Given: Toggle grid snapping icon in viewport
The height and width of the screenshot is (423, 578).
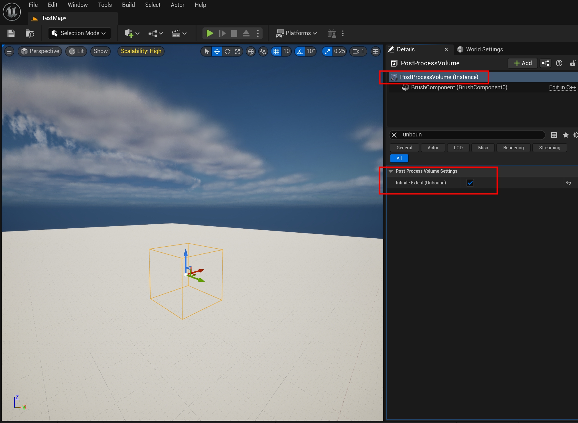Looking at the screenshot, I should [276, 51].
